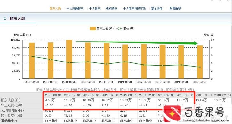Screen dimensions: 232x124
Task: Select table column header 2018-12-31
Action: click(147, 95)
